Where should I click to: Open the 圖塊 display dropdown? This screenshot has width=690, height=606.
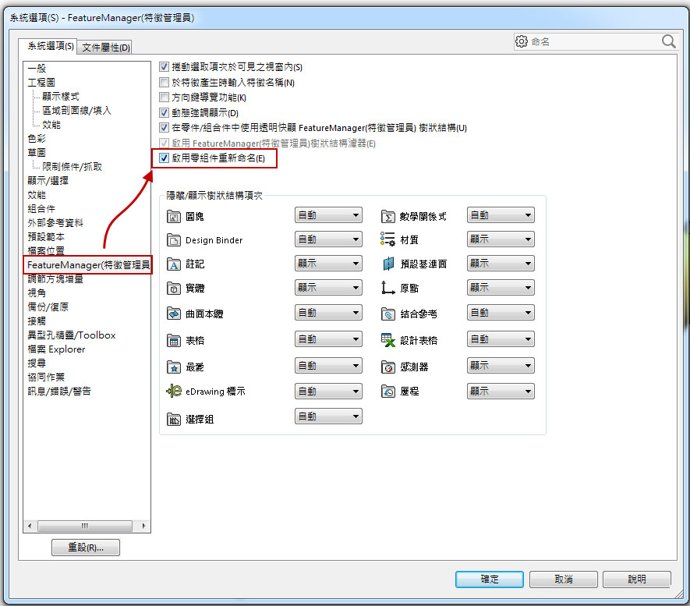(x=328, y=215)
